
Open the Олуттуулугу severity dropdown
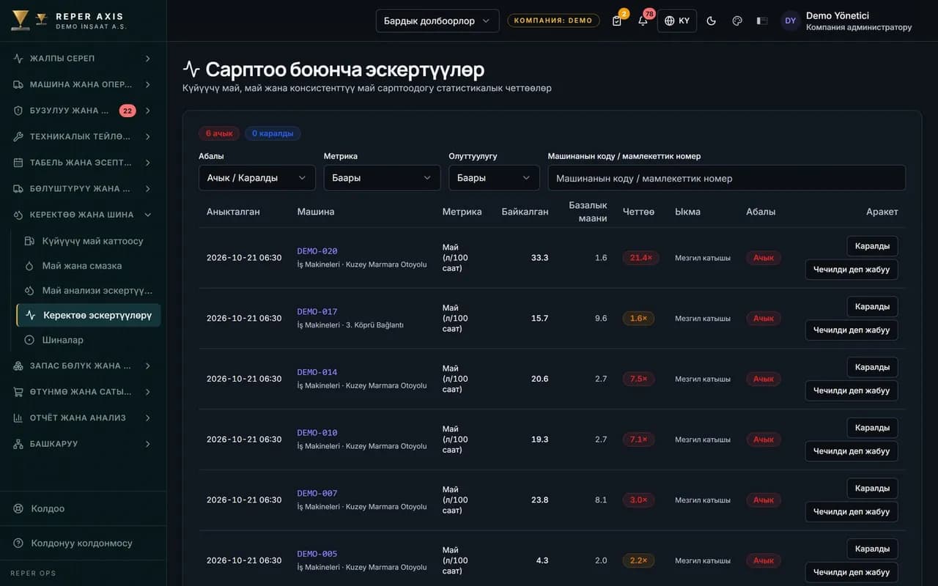495,178
